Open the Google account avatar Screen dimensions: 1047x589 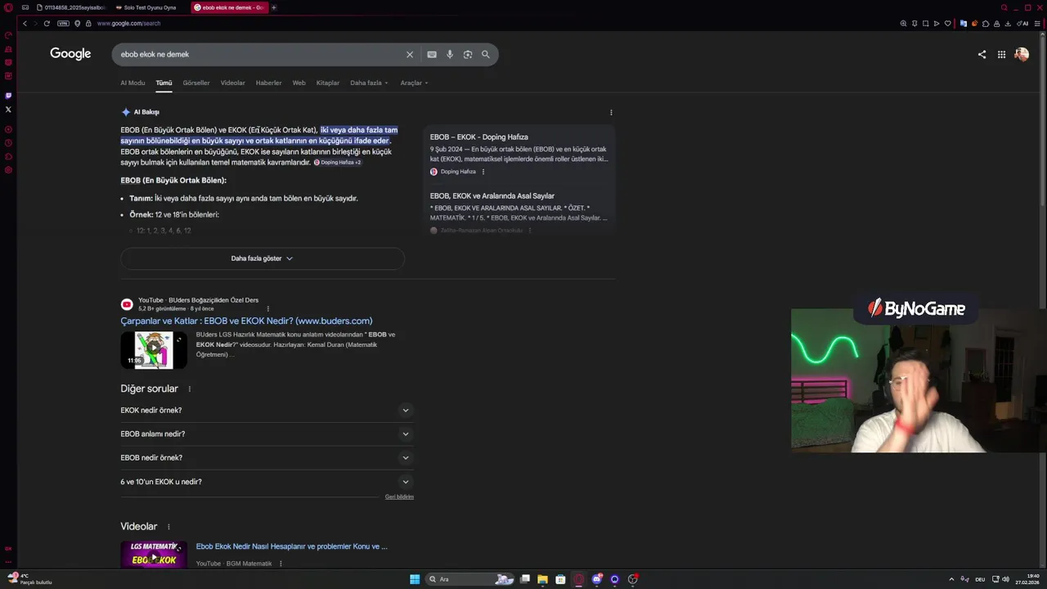[x=1022, y=55]
